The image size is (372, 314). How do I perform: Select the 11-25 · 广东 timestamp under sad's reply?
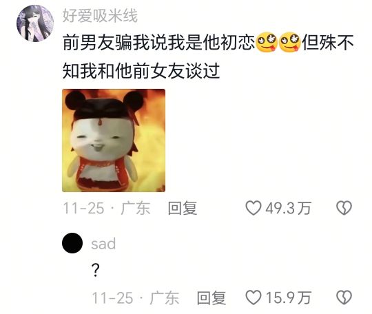(x=136, y=298)
